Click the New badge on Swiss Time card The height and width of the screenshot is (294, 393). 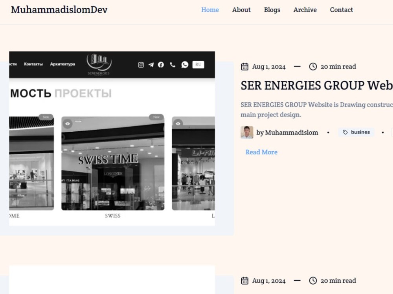click(x=156, y=117)
